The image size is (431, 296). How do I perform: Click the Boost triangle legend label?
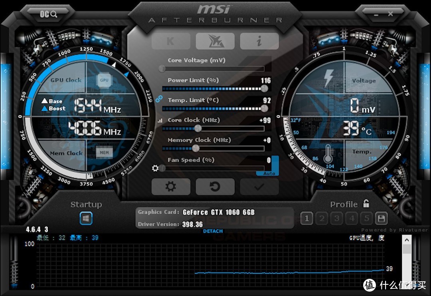click(x=53, y=108)
